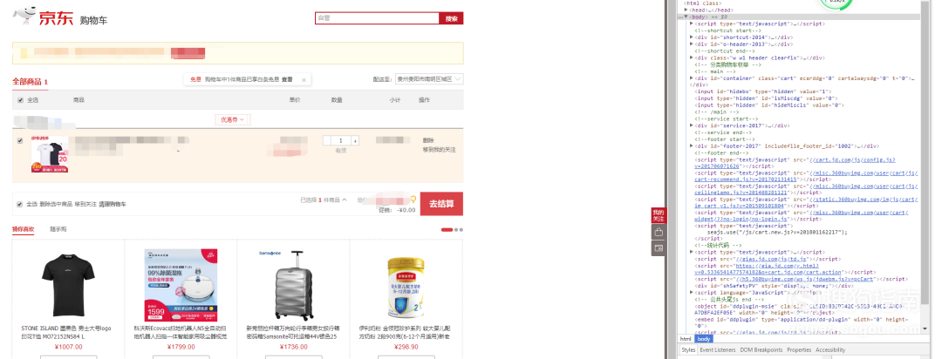Open the Event Listeners tab
This screenshot has width=942, height=359.
click(716, 350)
